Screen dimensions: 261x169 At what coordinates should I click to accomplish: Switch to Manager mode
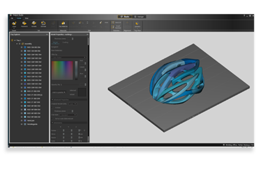(x=139, y=16)
